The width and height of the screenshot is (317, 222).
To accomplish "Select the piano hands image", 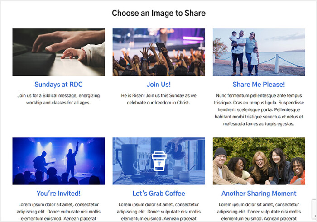I will (58, 52).
